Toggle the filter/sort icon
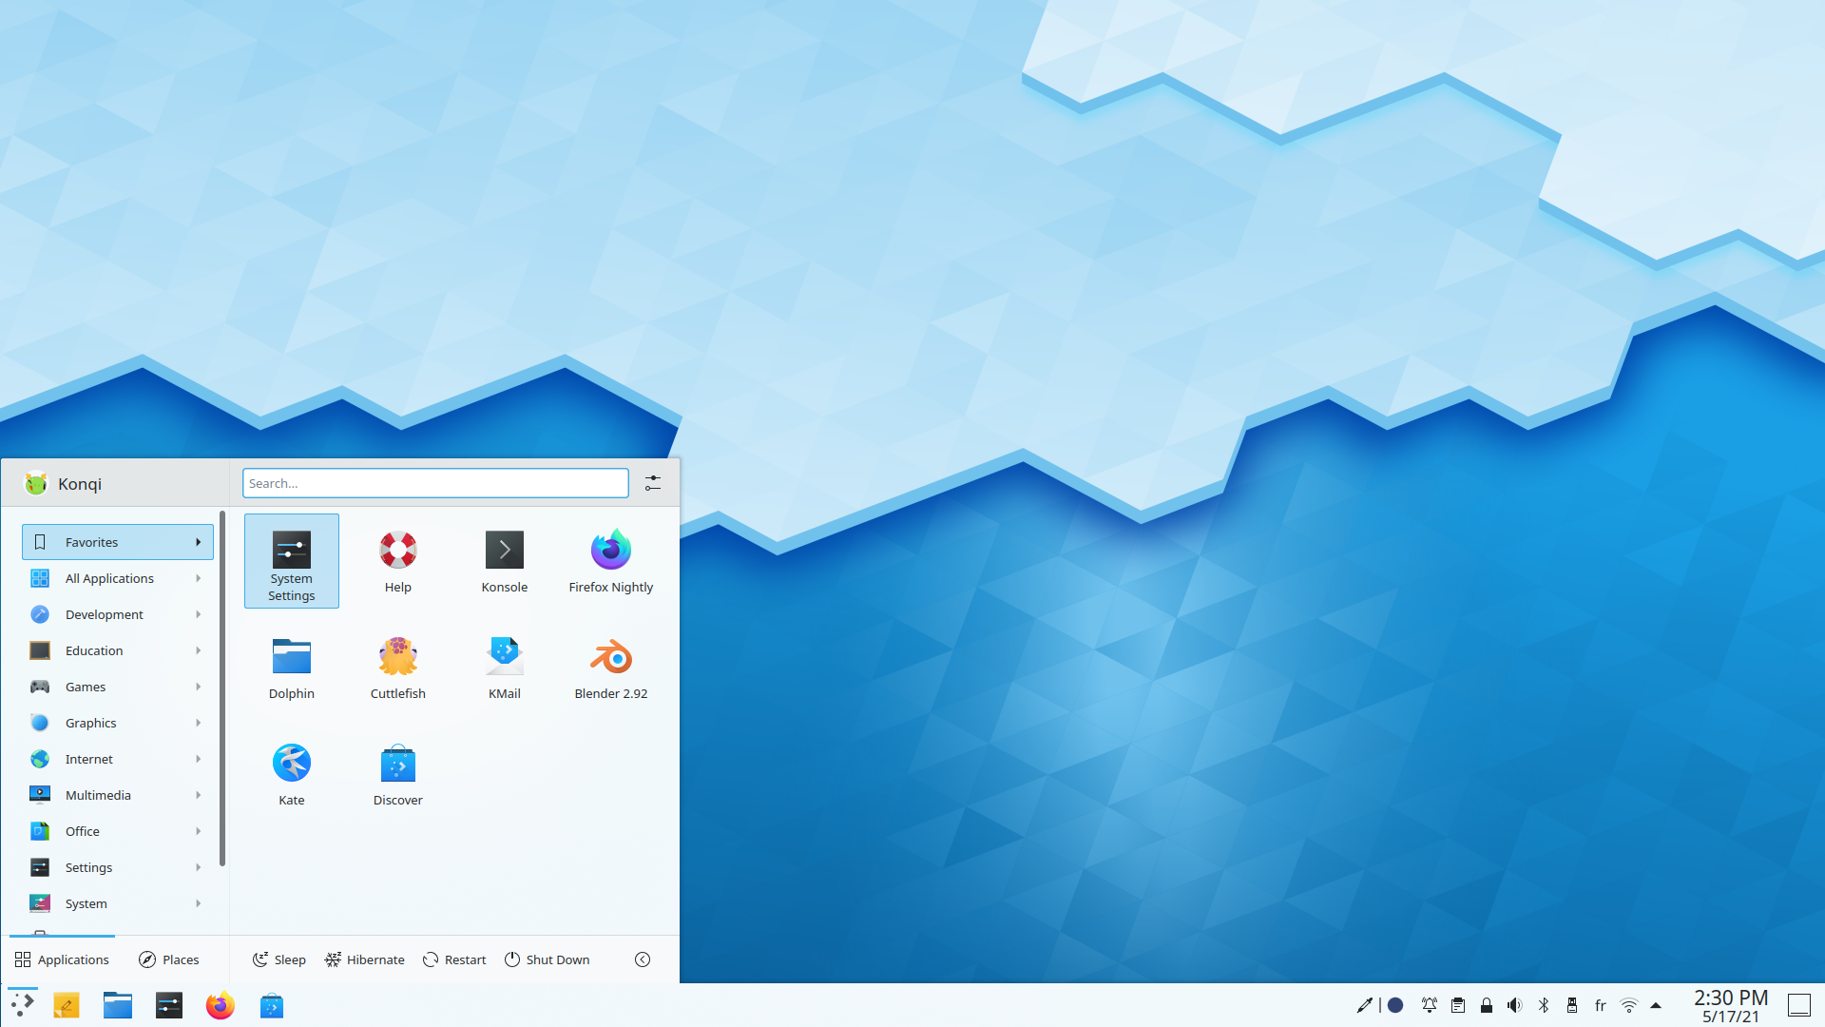 652,483
